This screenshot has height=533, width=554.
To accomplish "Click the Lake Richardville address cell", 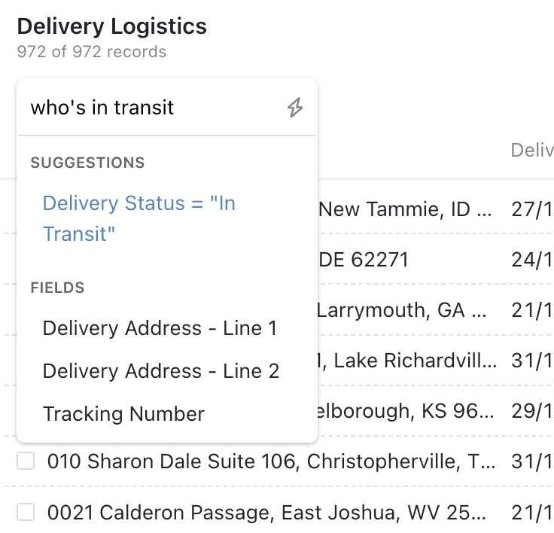I will [x=408, y=361].
